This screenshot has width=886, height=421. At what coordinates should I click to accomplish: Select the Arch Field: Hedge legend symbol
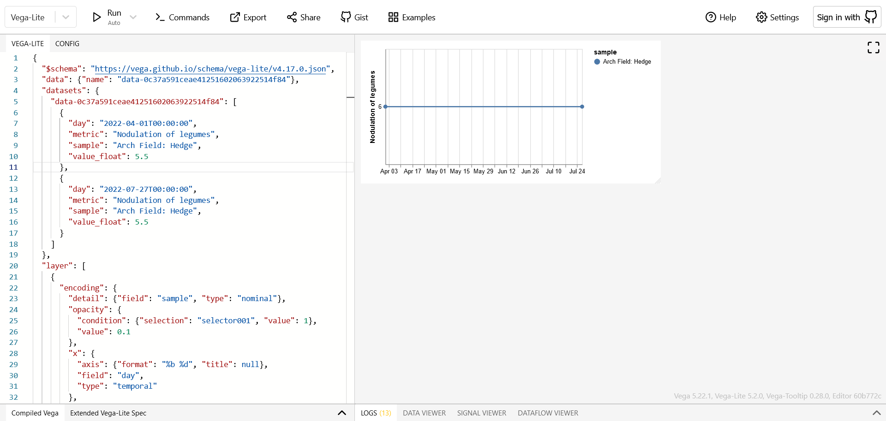[x=598, y=61]
